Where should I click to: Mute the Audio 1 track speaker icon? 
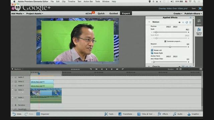[15, 98]
